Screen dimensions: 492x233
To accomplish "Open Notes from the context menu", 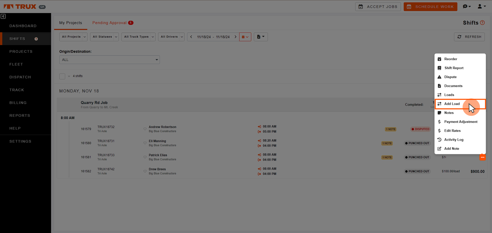I will tap(460, 113).
